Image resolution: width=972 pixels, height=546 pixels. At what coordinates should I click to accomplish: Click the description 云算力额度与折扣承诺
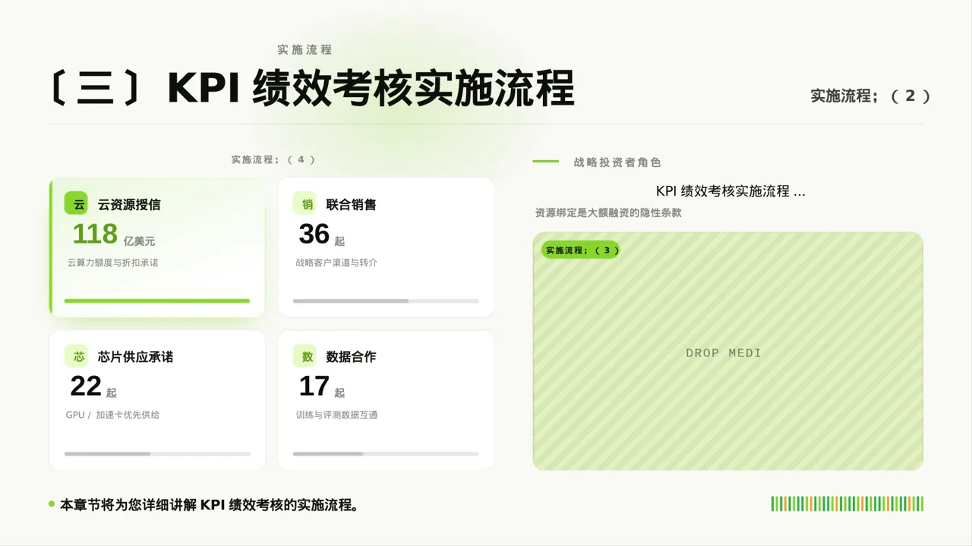pos(112,262)
